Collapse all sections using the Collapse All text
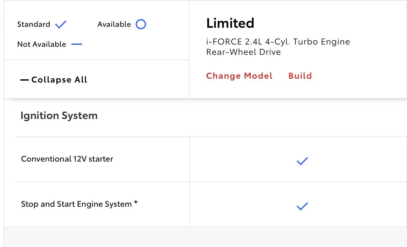 59,80
